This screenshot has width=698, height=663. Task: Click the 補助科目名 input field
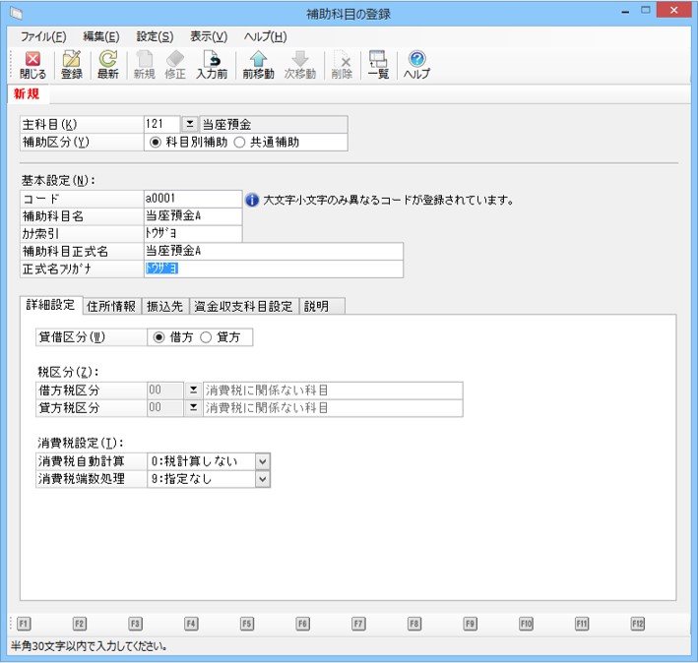point(191,216)
